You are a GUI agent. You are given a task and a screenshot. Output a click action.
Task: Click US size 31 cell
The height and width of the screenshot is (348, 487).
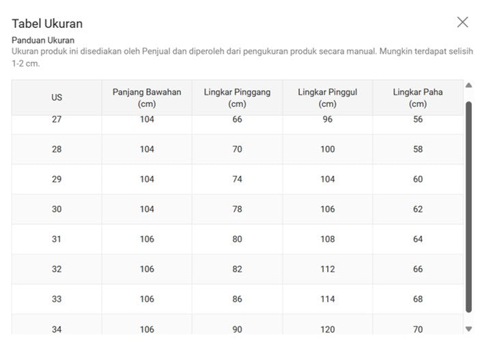[x=57, y=239]
